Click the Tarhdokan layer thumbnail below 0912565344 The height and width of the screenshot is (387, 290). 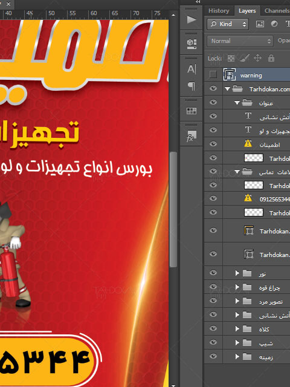254,212
